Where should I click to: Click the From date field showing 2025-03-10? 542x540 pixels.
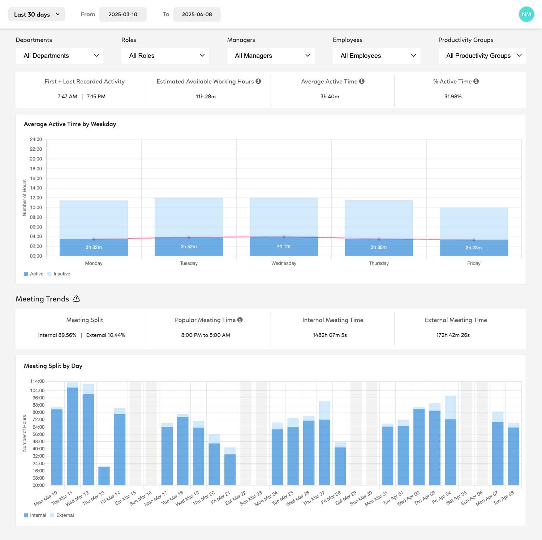[123, 14]
